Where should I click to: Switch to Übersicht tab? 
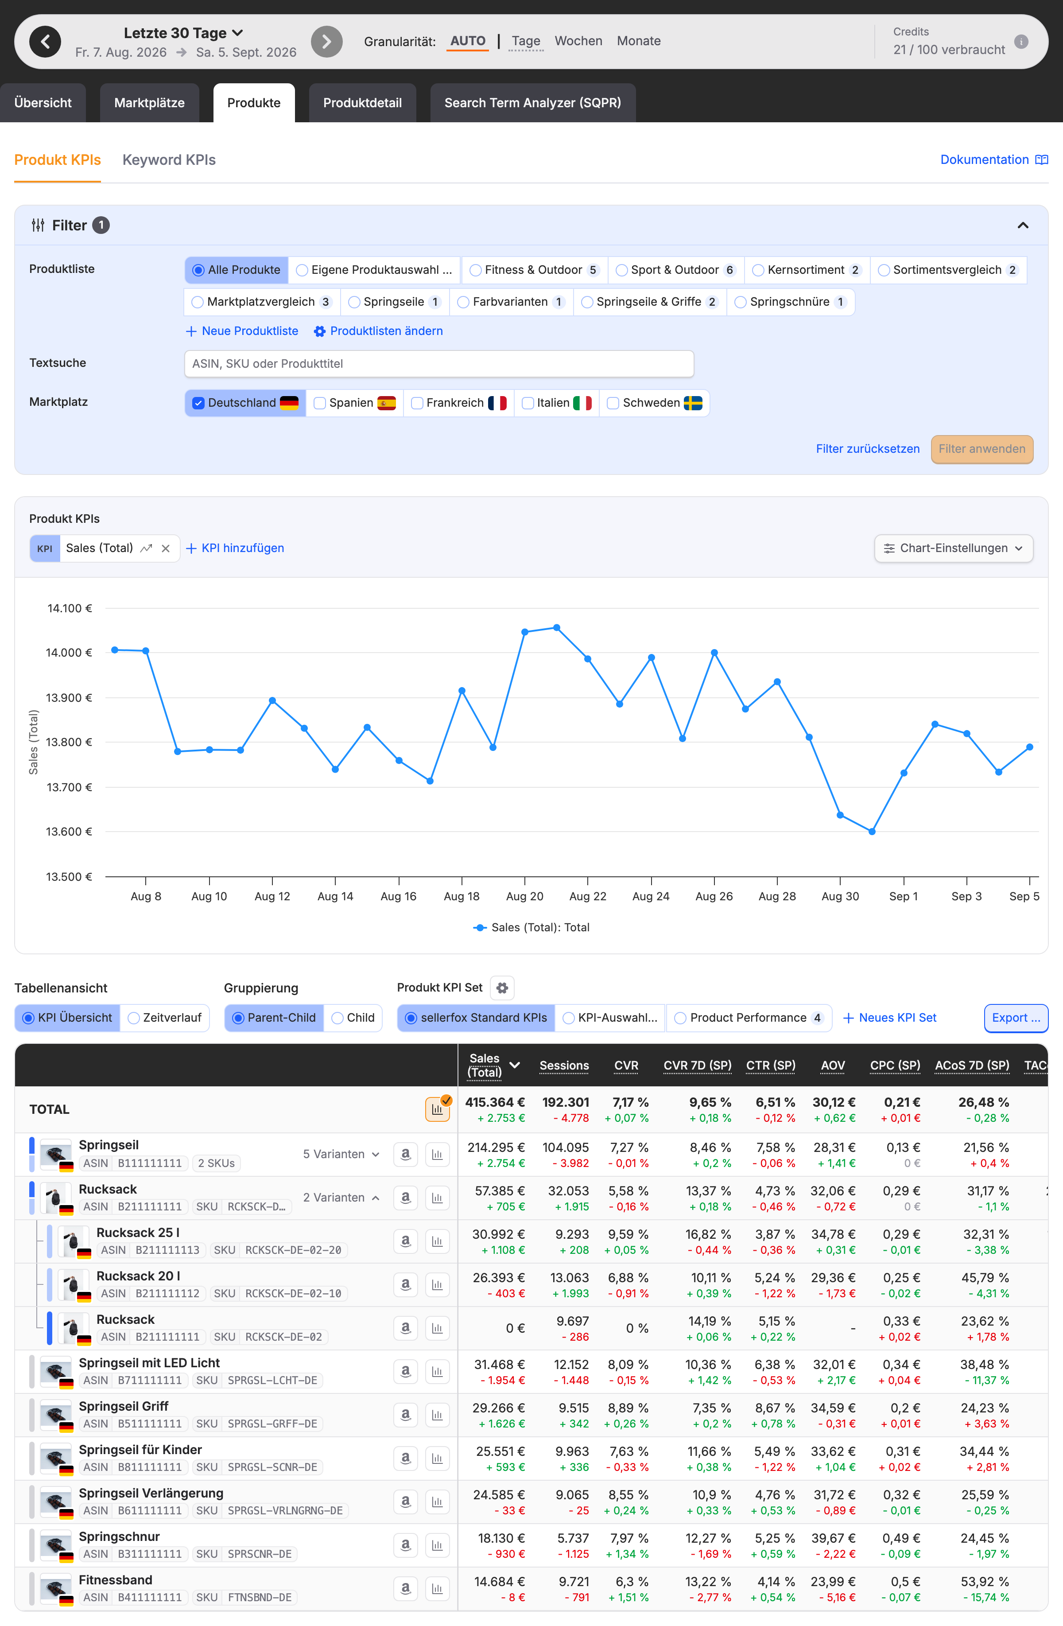pos(43,103)
